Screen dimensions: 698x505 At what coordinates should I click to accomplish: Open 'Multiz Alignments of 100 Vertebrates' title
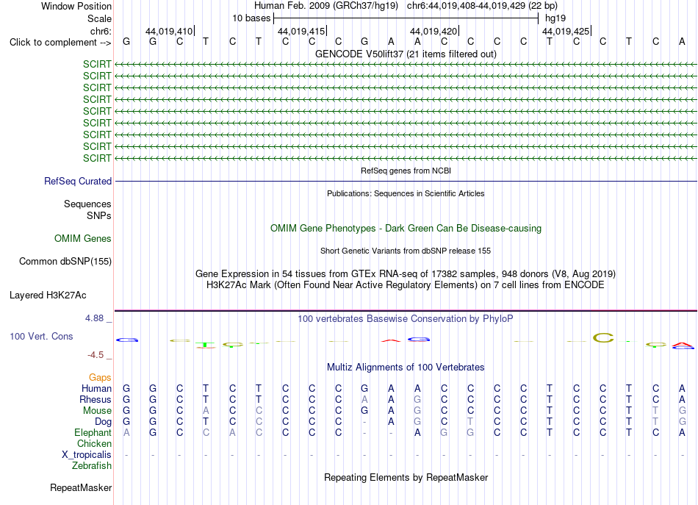pos(406,368)
